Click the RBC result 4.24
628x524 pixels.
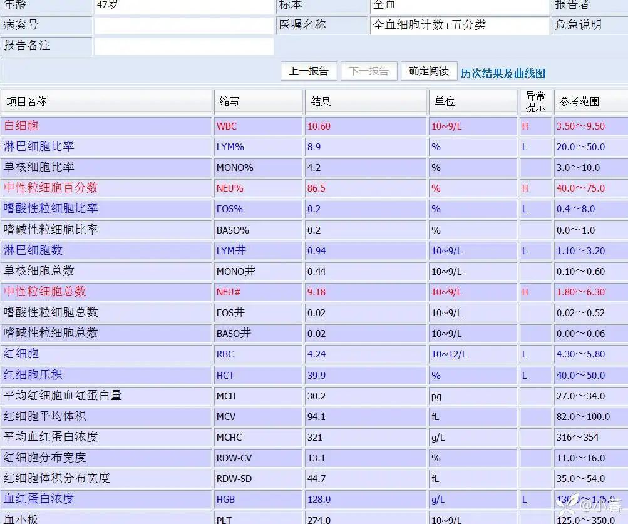[316, 354]
